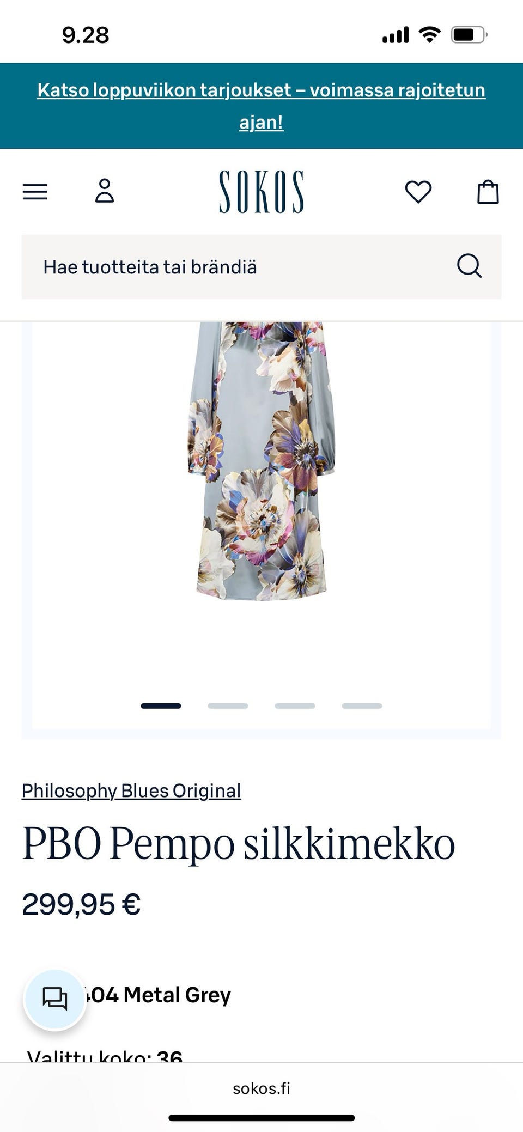Screen dimensions: 523x1132
Task: Open the hamburger navigation menu
Action: 35,192
